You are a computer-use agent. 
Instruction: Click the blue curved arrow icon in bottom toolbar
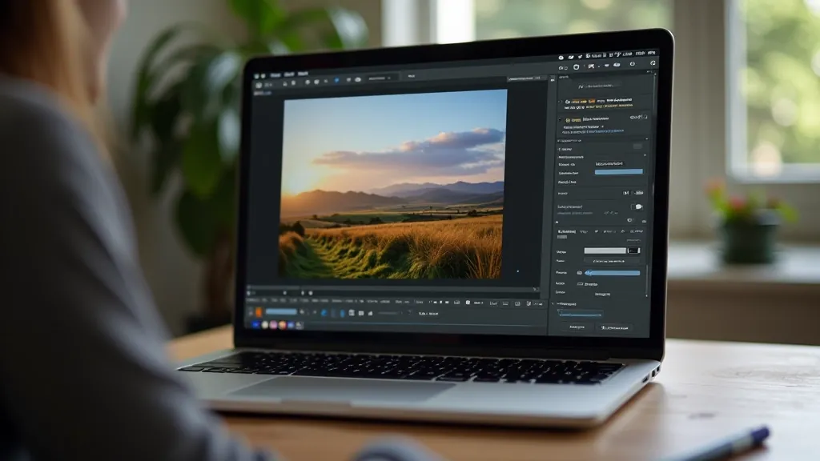click(x=324, y=313)
